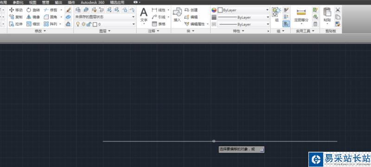The height and width of the screenshot is (167, 371).
Task: Select the 圆角 (Fillet) tool
Action: pos(51,17)
